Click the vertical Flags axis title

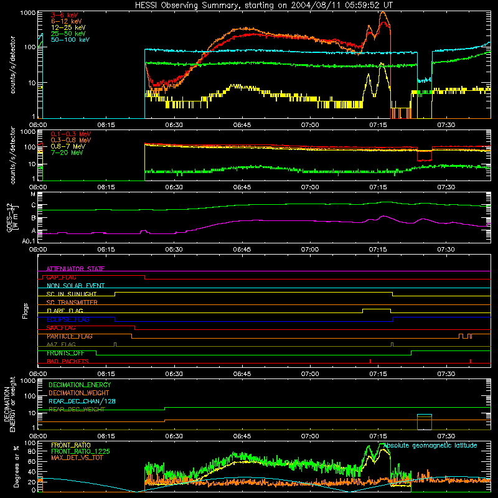26,311
